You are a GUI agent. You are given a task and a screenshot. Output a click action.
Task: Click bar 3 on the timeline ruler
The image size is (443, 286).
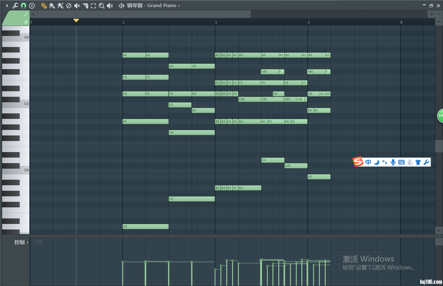coord(216,22)
